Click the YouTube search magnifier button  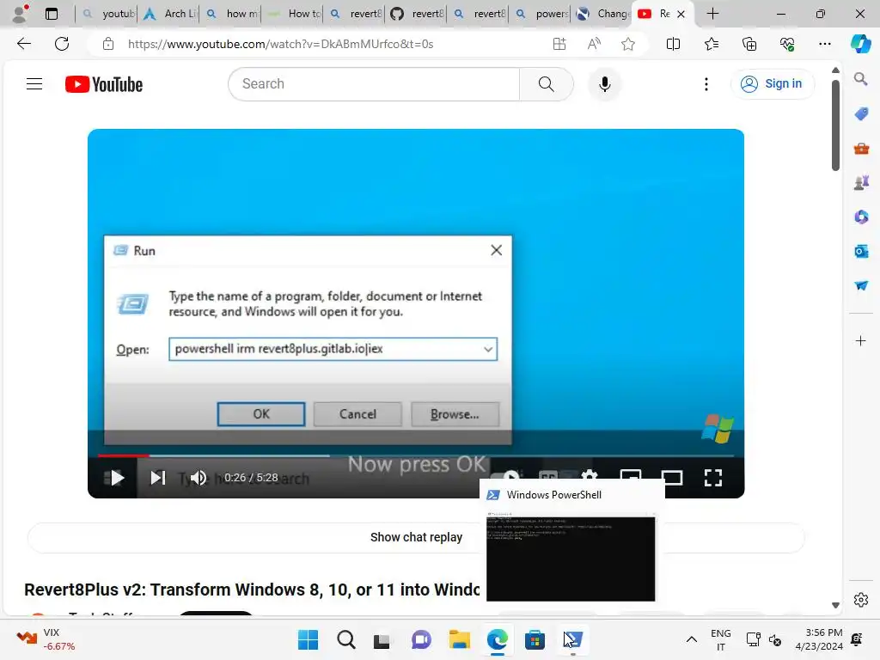[x=546, y=84]
